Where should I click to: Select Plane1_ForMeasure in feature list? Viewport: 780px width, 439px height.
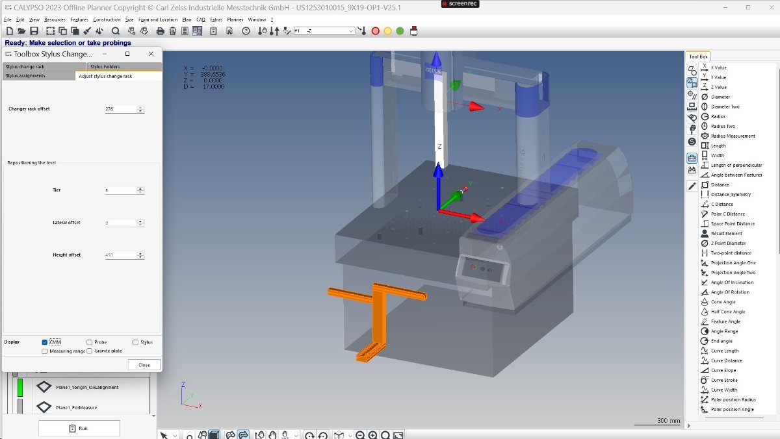(76, 407)
